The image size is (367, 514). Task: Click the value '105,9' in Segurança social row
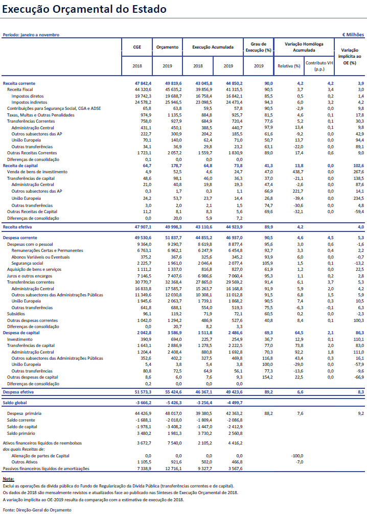tap(267, 263)
